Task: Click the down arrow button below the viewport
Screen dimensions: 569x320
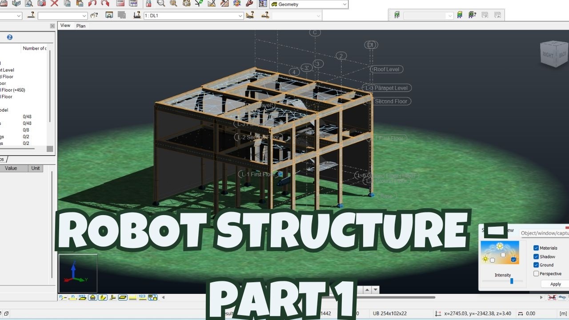Action: 376,290
